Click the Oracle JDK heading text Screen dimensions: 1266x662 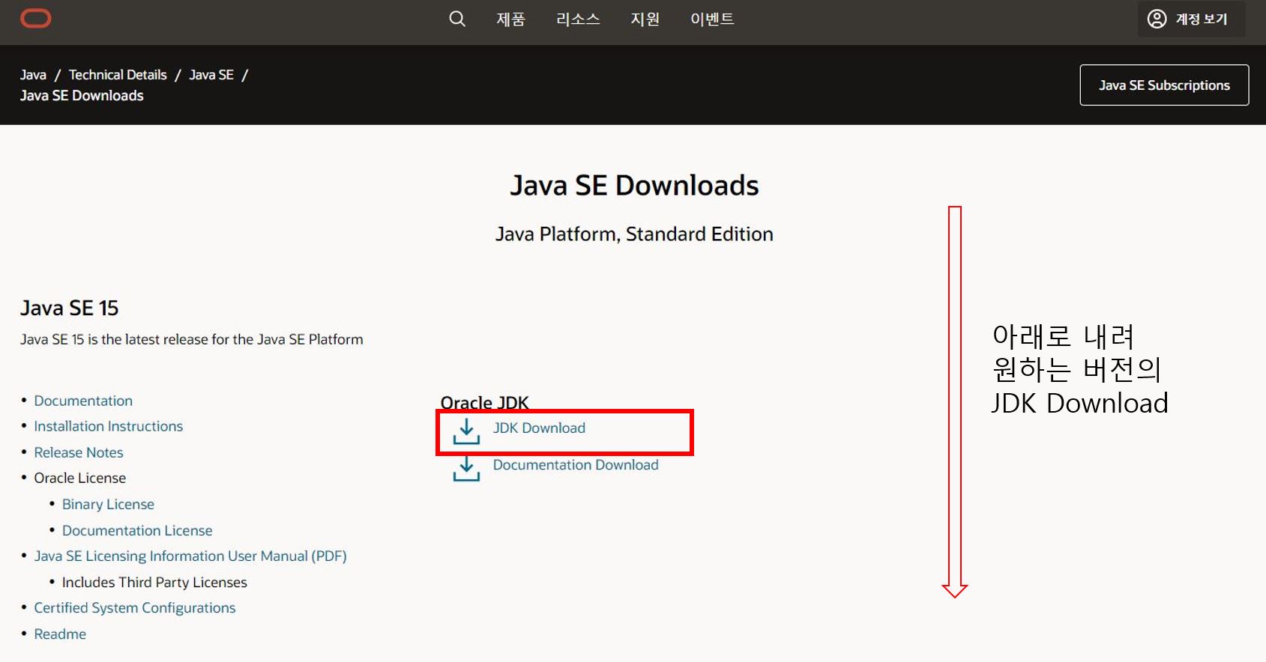(x=484, y=402)
